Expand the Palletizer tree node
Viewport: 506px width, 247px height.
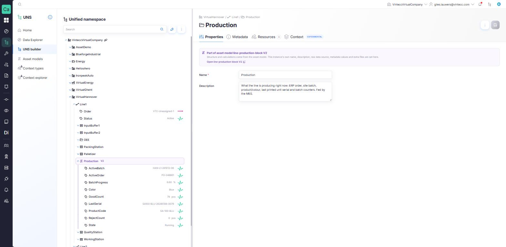pyautogui.click(x=78, y=154)
